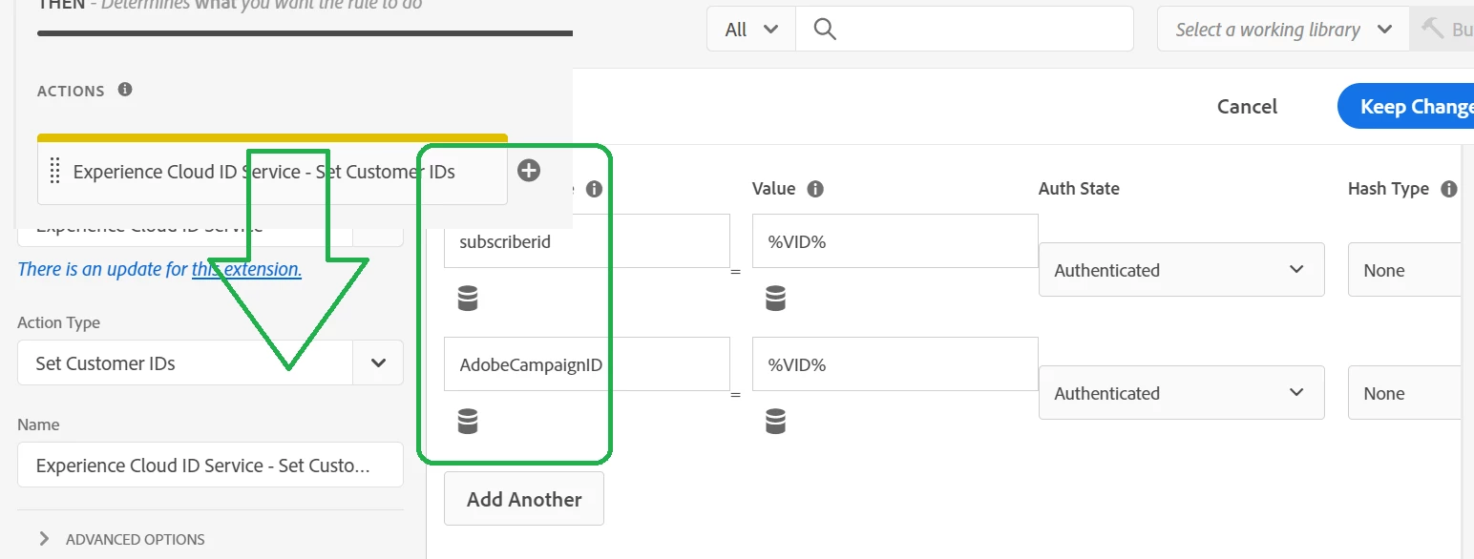Click the Auth State column header
1474x559 pixels.
click(1079, 189)
